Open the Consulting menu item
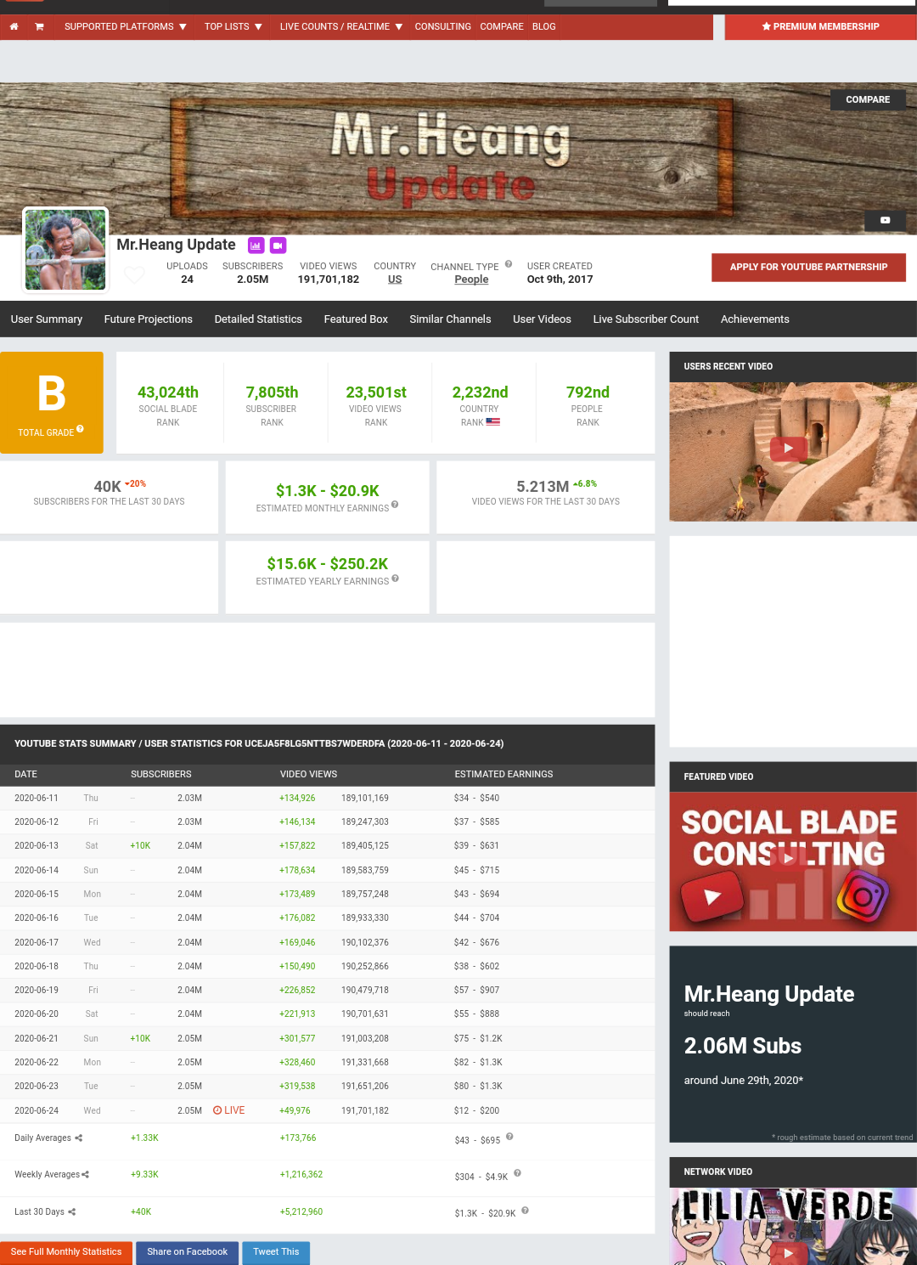This screenshot has width=917, height=1265. coord(442,27)
